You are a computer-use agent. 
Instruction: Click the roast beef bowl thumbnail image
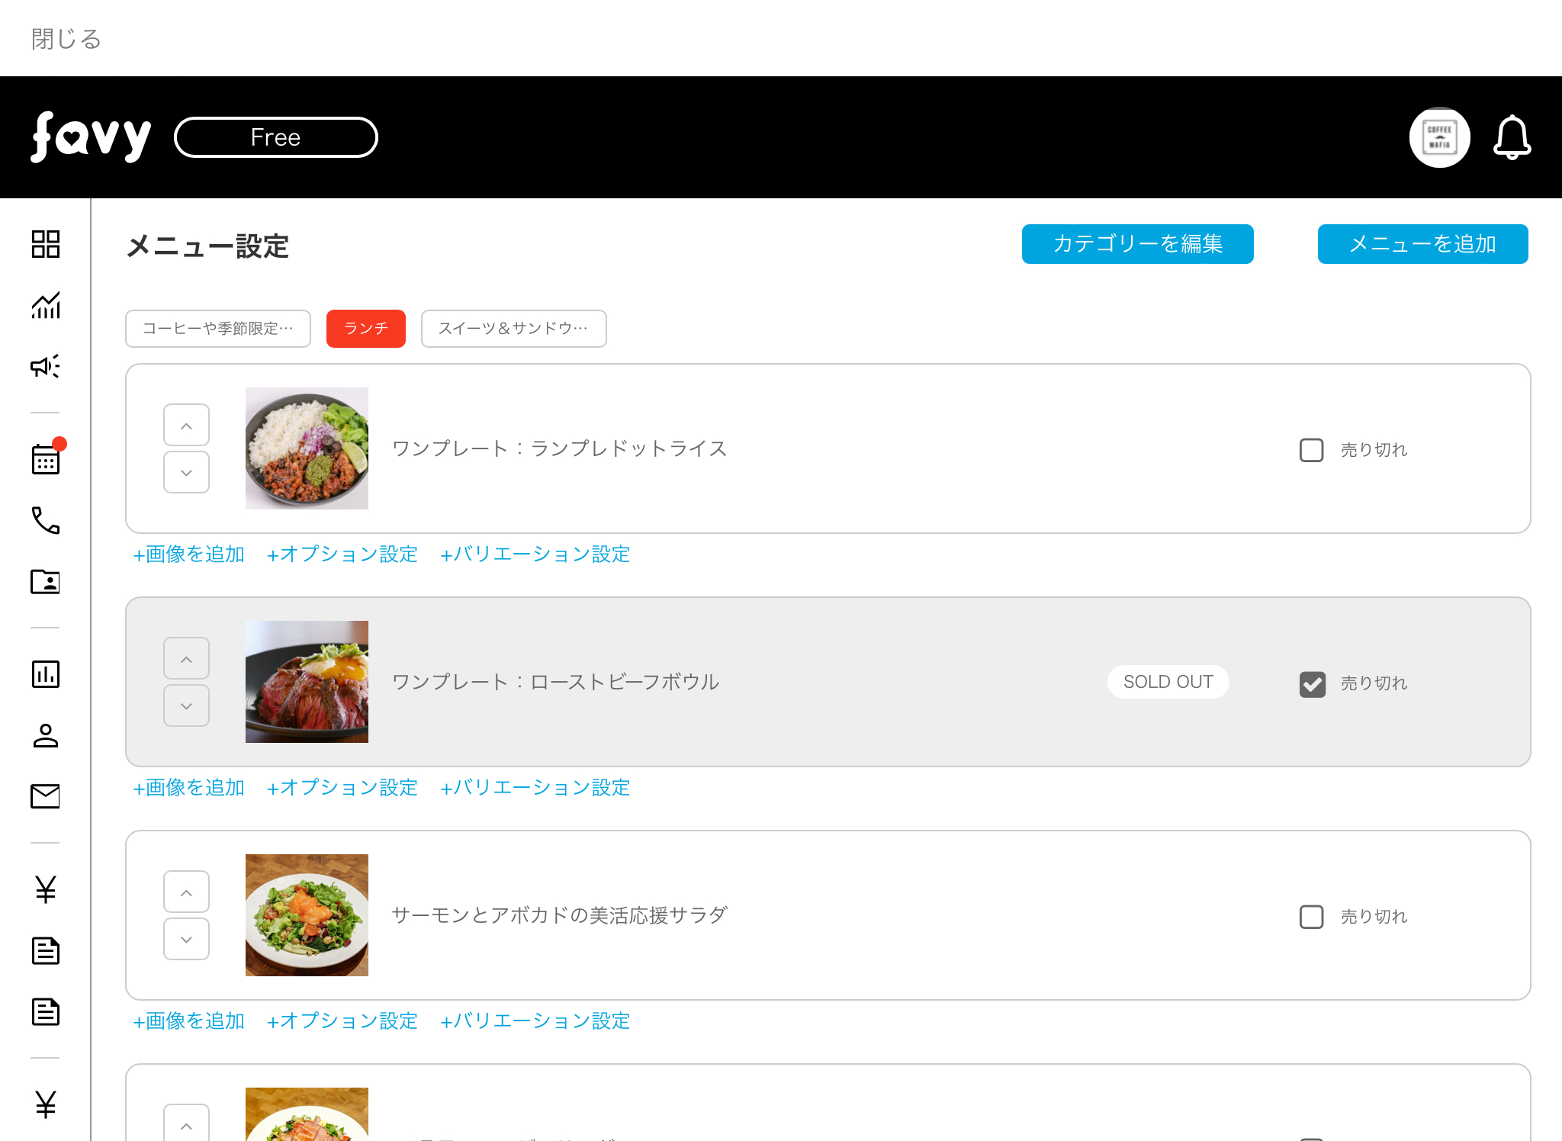pyautogui.click(x=307, y=682)
